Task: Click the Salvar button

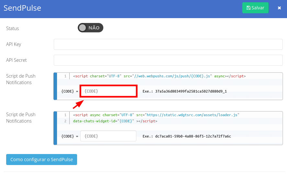Action: coord(255,8)
